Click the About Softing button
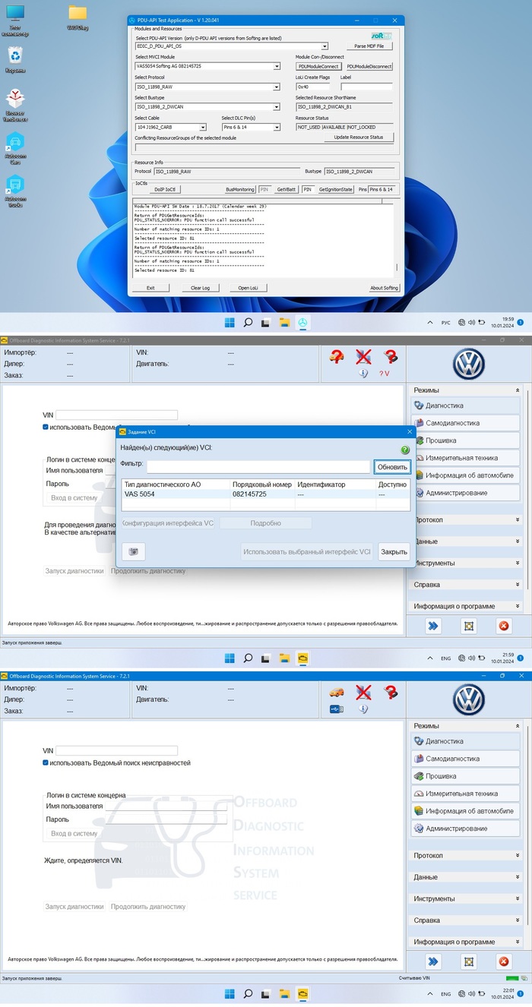Screen dimensions: 532x1007 (384, 288)
